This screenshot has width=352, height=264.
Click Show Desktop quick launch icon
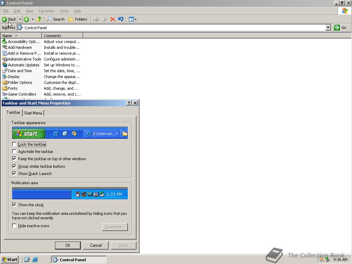27,260
